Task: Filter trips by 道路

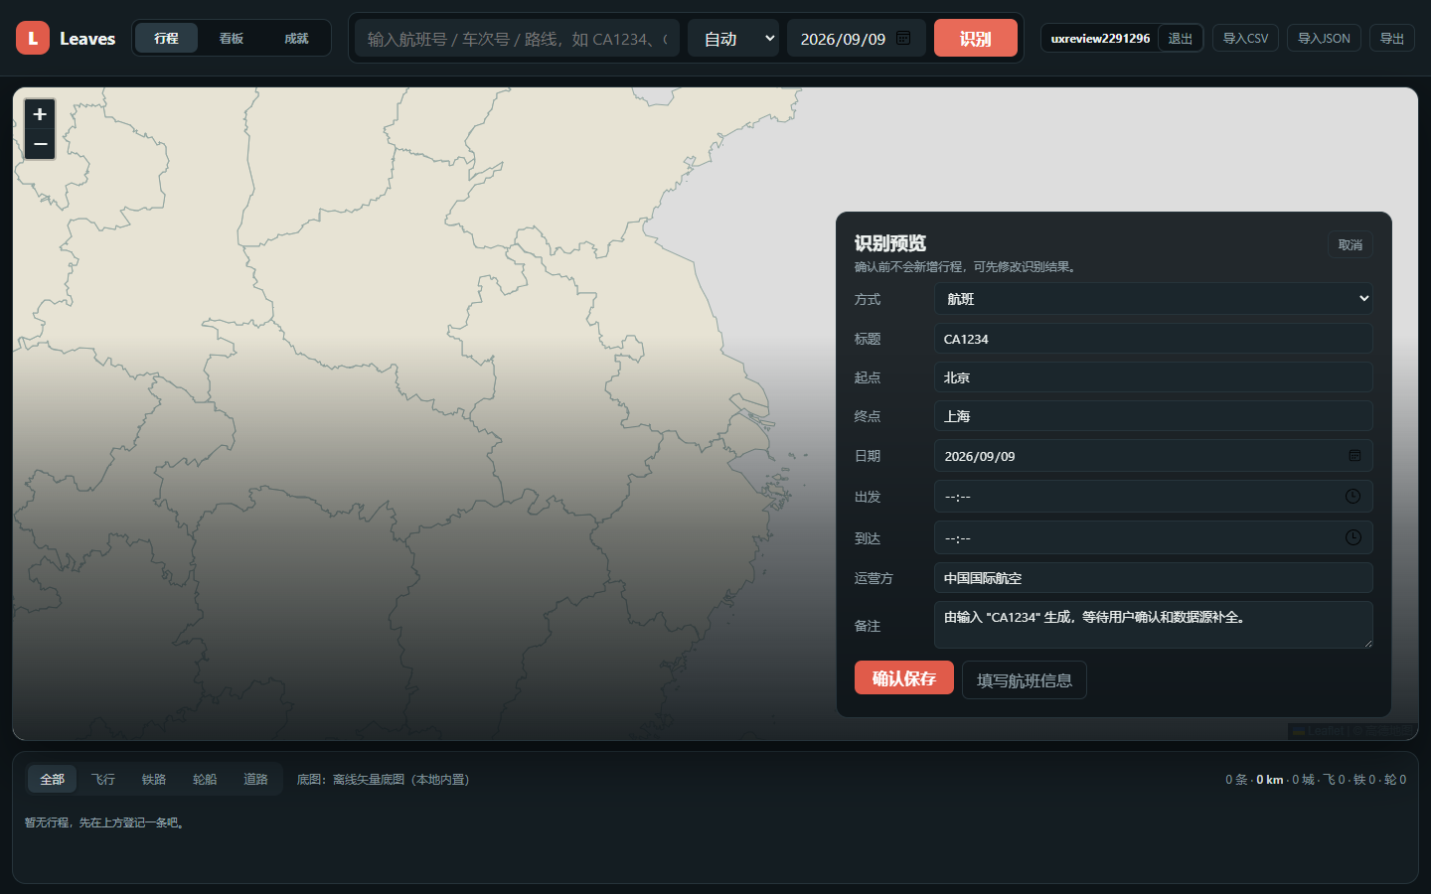Action: tap(255, 780)
